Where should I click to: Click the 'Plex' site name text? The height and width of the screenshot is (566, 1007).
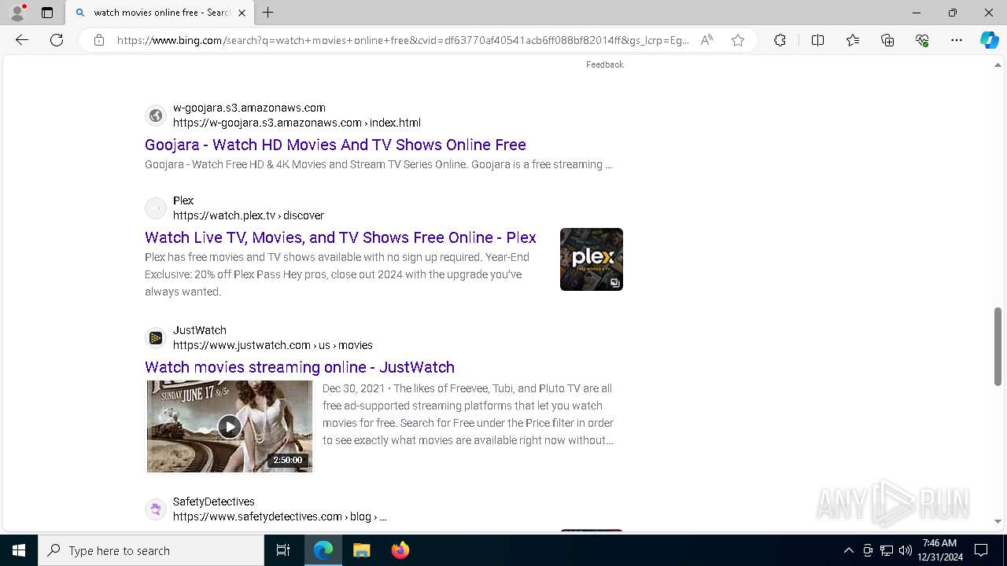183,200
